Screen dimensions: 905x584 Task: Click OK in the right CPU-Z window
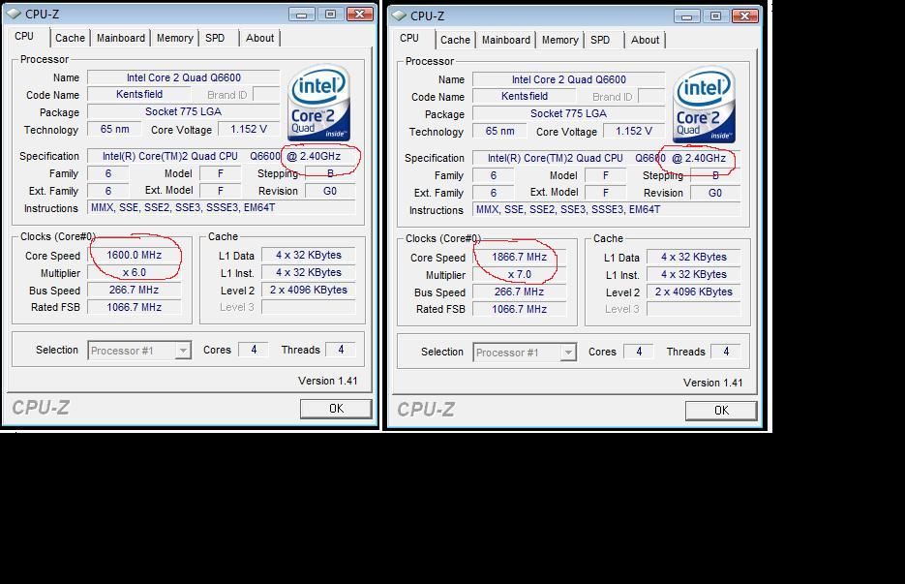[x=721, y=410]
